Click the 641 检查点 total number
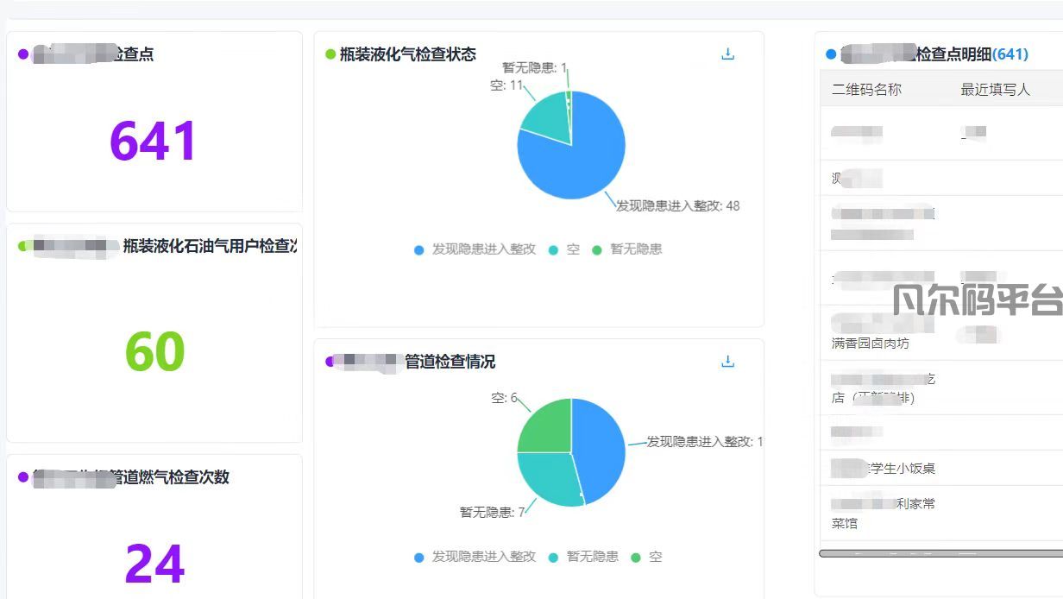 (154, 142)
